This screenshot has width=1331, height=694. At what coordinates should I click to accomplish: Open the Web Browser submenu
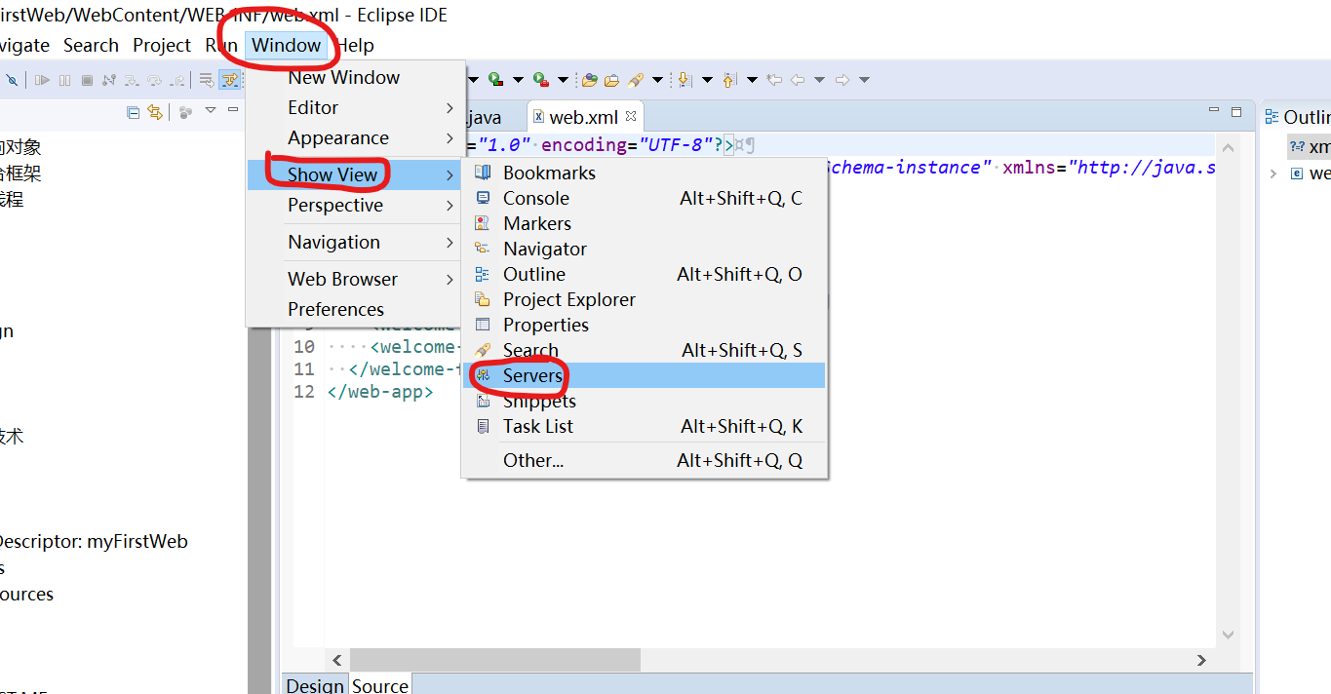356,279
